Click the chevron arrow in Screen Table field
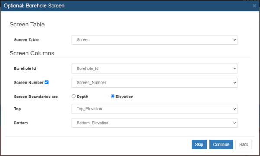Image resolution: width=260 pixels, height=156 pixels. tap(234, 40)
